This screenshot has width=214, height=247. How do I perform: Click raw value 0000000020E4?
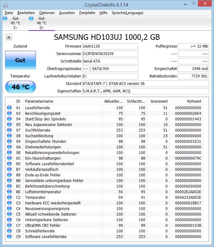[188, 114]
